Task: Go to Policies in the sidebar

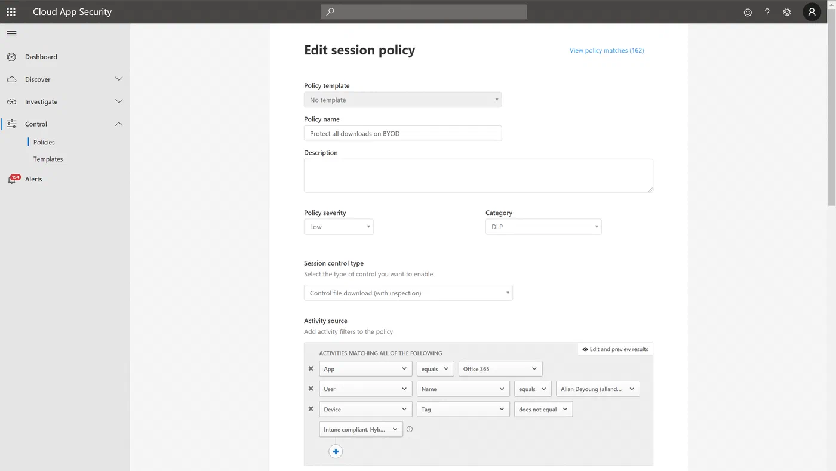Action: click(44, 142)
